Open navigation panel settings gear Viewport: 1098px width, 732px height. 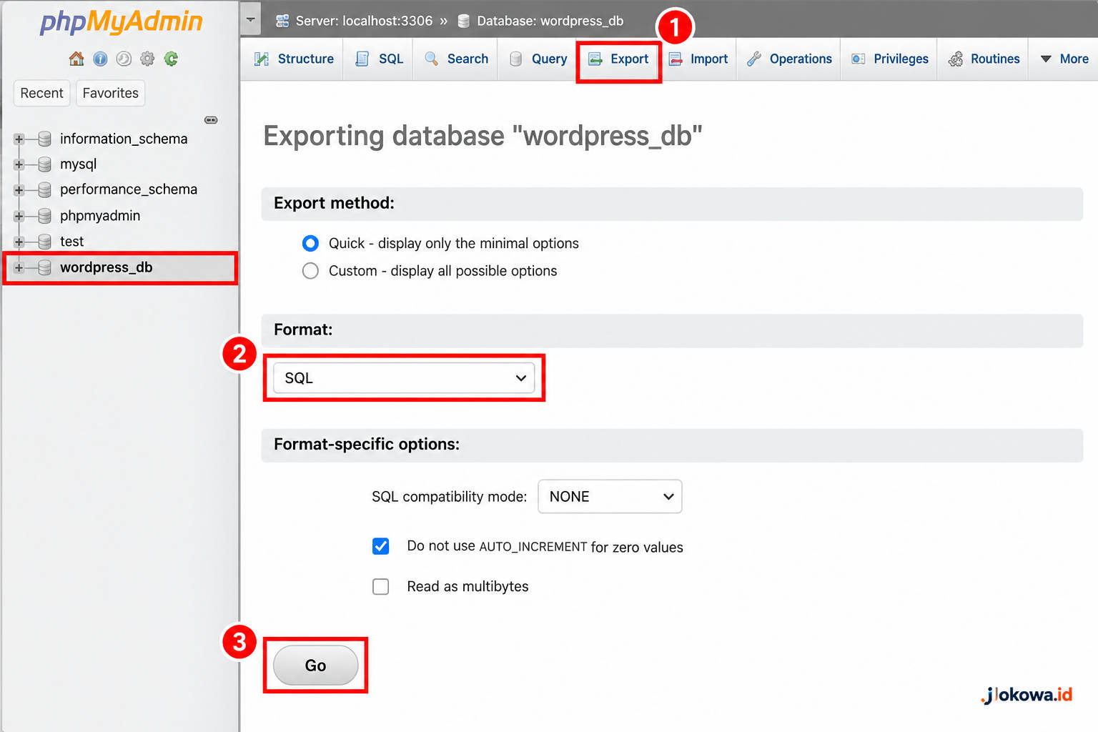[147, 59]
